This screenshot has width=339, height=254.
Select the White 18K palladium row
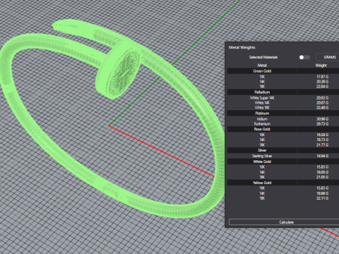[x=283, y=107]
